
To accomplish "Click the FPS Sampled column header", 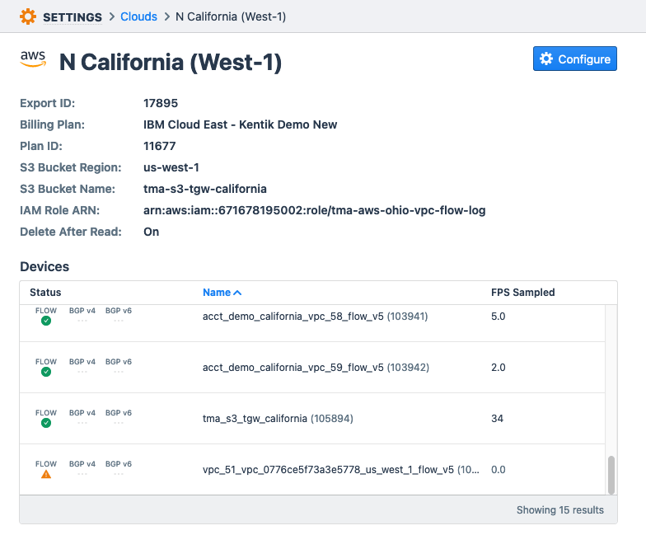I will [522, 292].
